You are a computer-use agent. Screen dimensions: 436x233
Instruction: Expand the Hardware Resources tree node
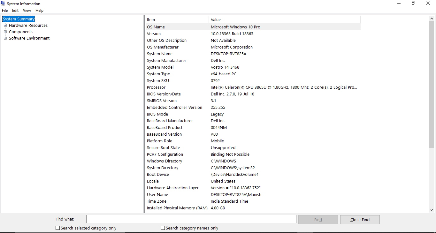tap(5, 26)
